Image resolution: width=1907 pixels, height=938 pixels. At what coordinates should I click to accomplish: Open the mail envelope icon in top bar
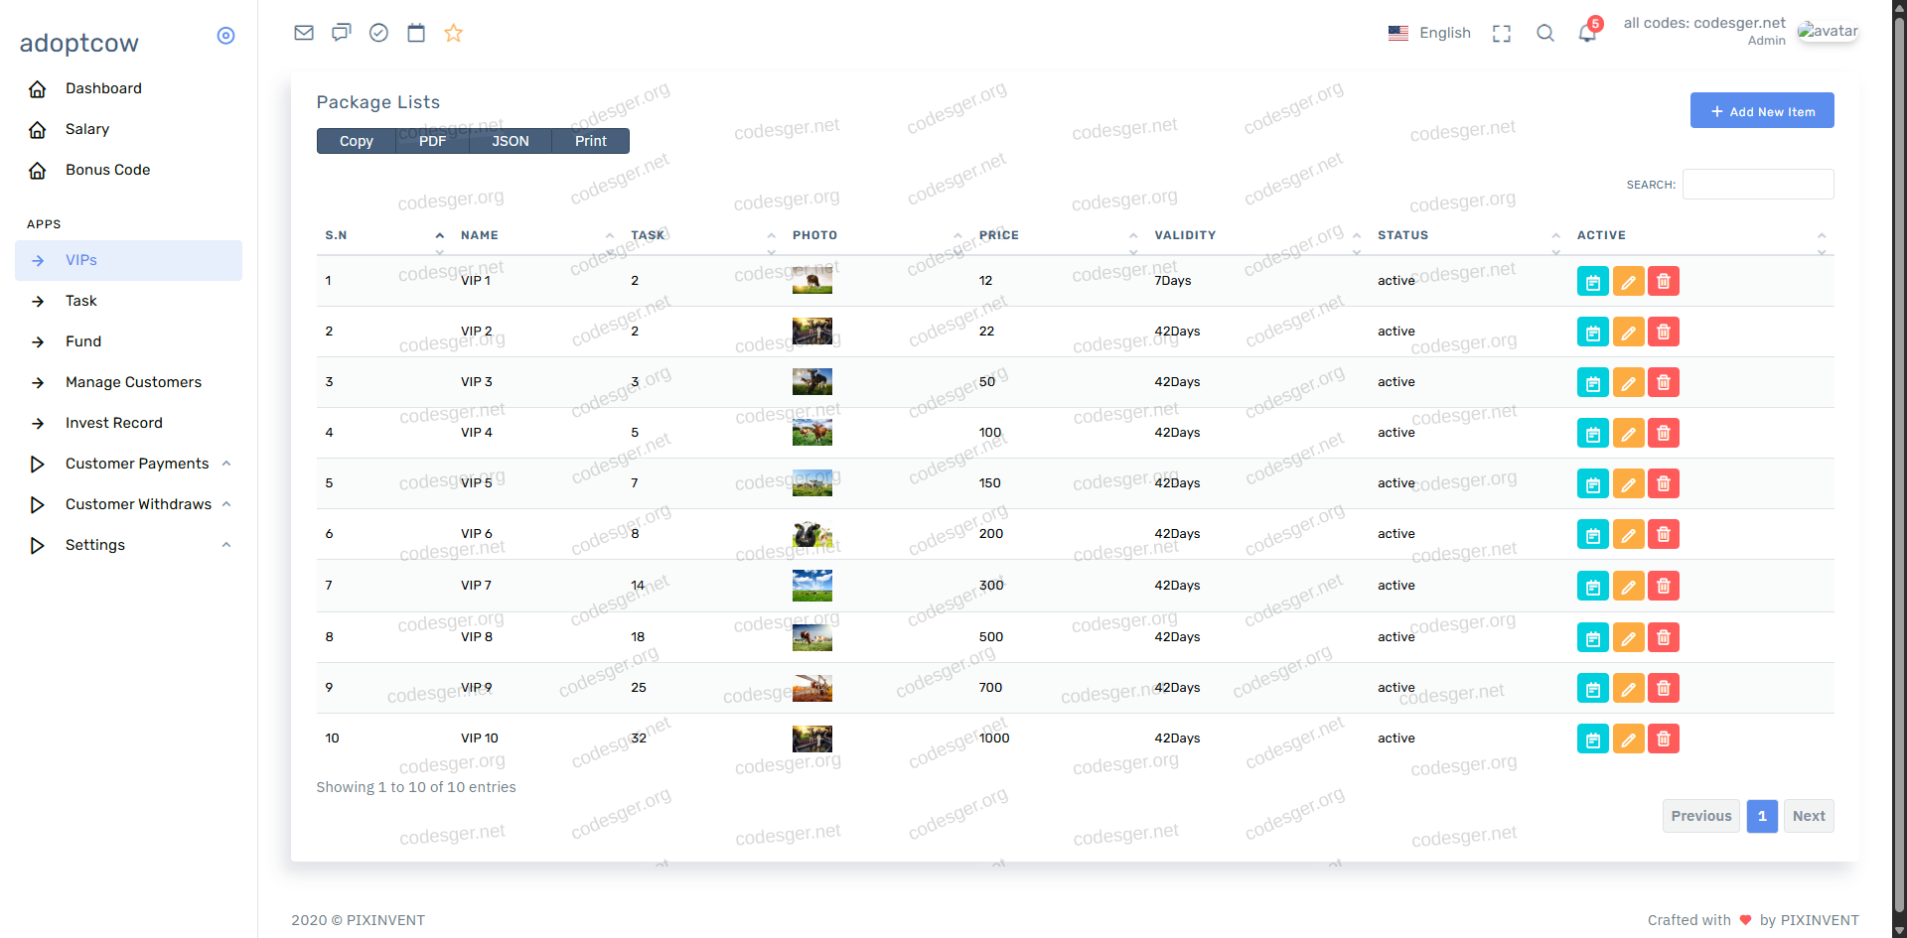pyautogui.click(x=304, y=33)
